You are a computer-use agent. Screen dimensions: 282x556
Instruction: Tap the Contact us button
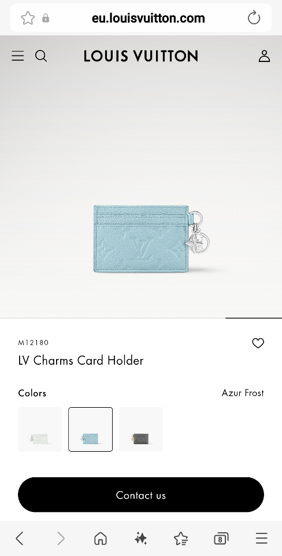tap(141, 495)
